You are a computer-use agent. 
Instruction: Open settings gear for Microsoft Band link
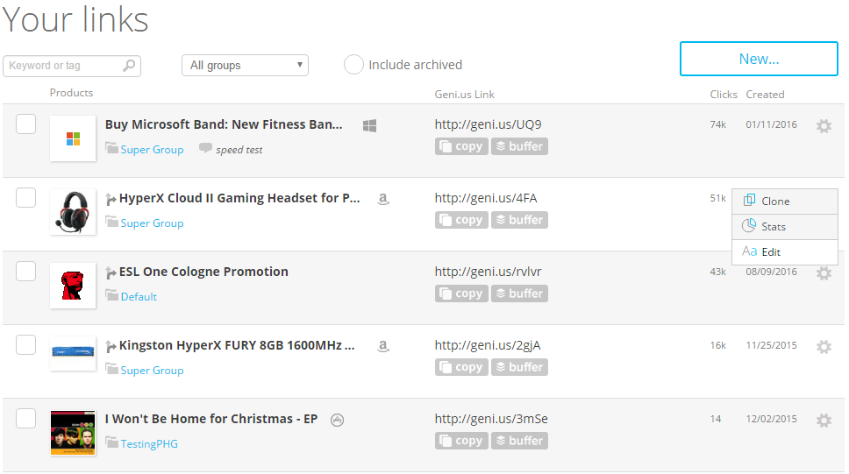pyautogui.click(x=824, y=126)
